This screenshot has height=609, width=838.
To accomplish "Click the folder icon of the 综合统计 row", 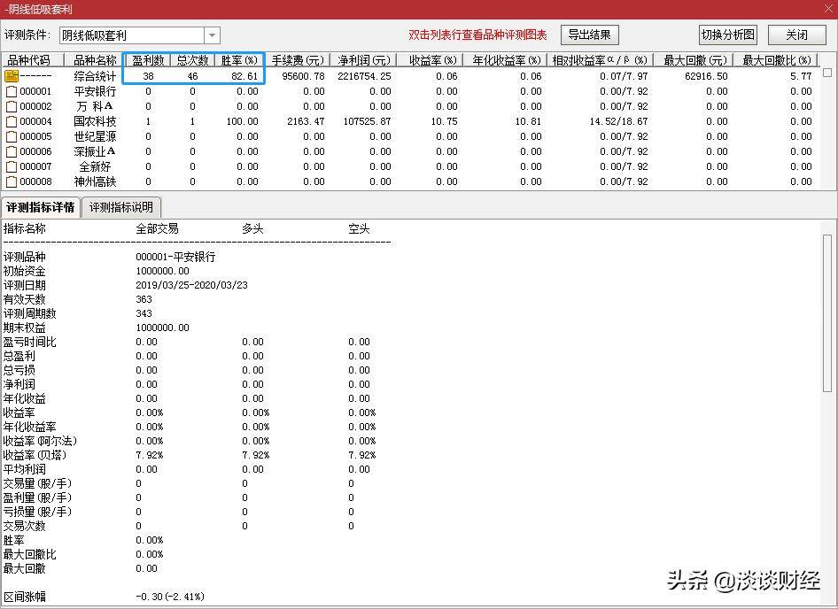I will tap(12, 76).
